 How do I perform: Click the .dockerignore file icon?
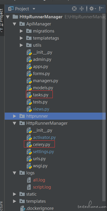click(x=23, y=208)
